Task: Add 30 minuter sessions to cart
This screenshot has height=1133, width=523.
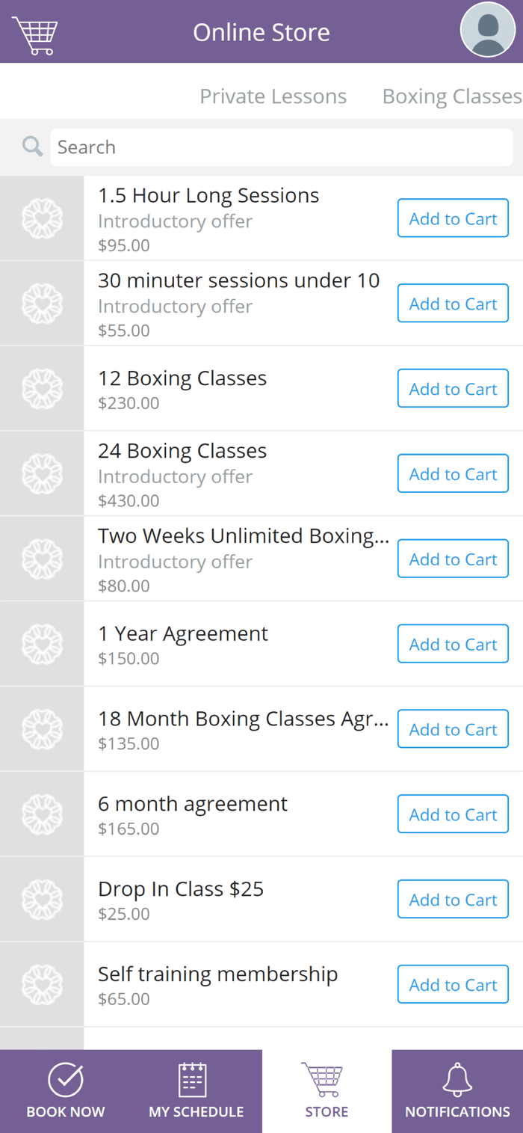Action: (453, 304)
